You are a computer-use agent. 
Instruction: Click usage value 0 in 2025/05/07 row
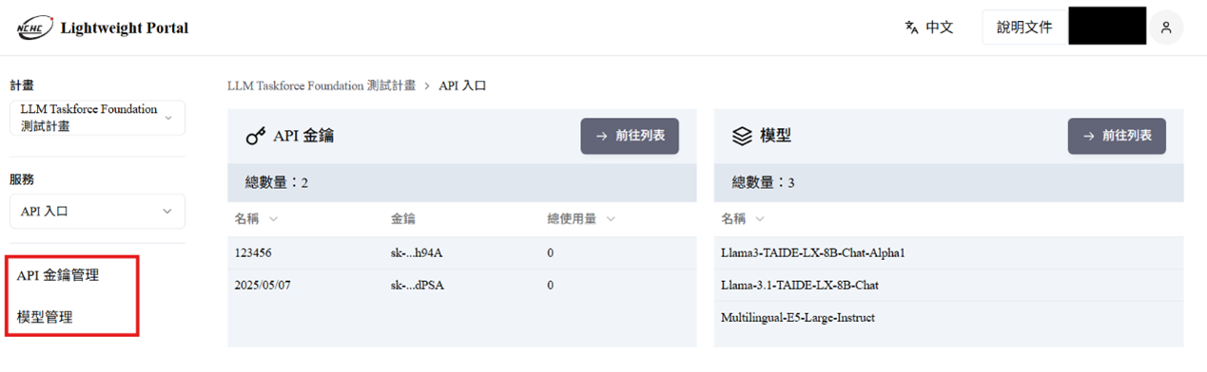click(x=551, y=285)
